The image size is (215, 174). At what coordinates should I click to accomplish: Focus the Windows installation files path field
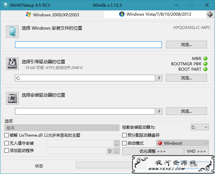coord(88,45)
